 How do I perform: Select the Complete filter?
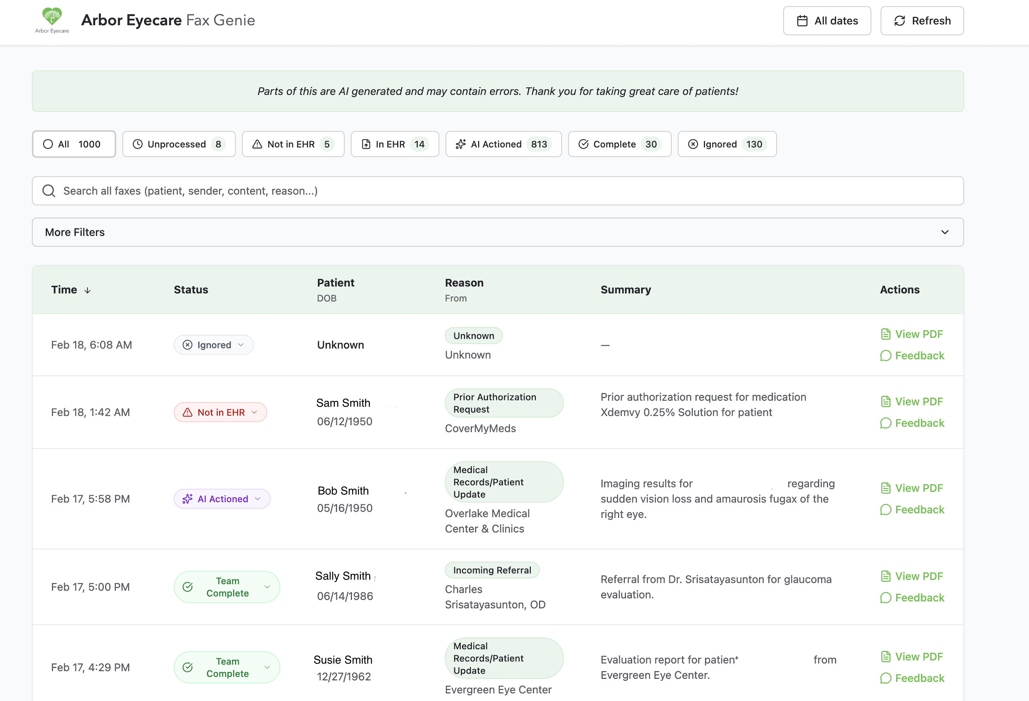(x=619, y=144)
